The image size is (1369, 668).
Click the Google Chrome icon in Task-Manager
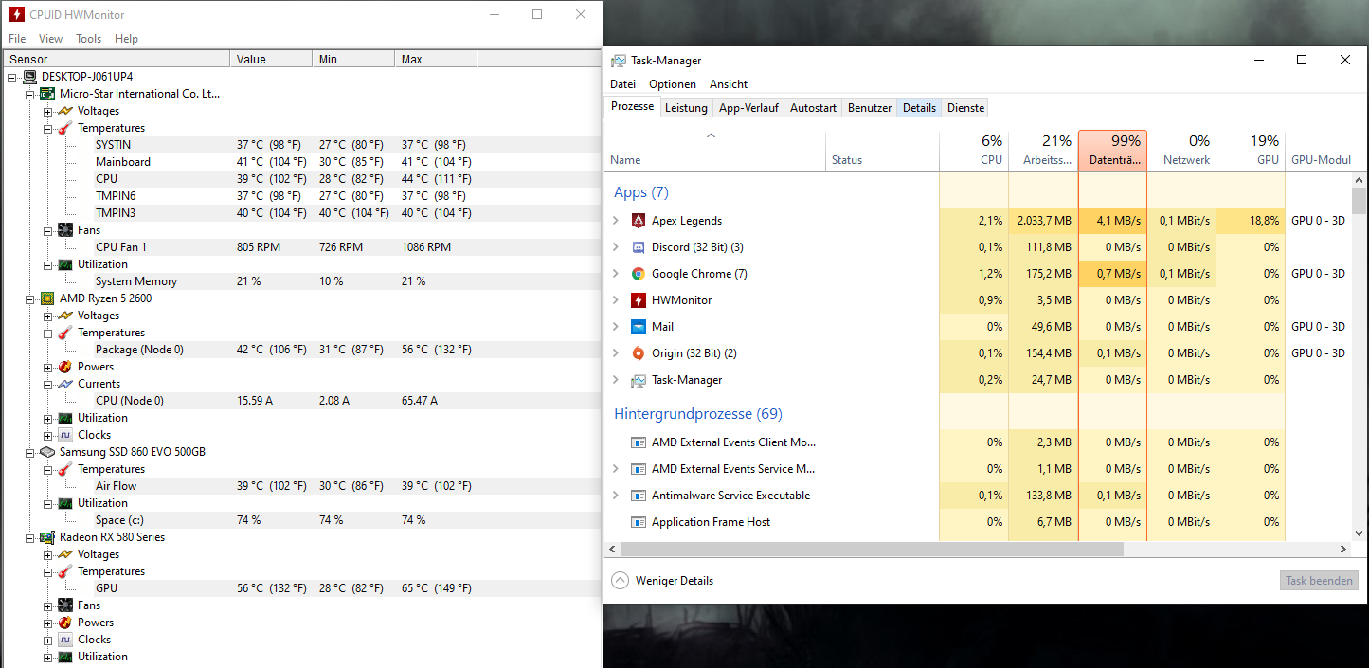pos(639,274)
